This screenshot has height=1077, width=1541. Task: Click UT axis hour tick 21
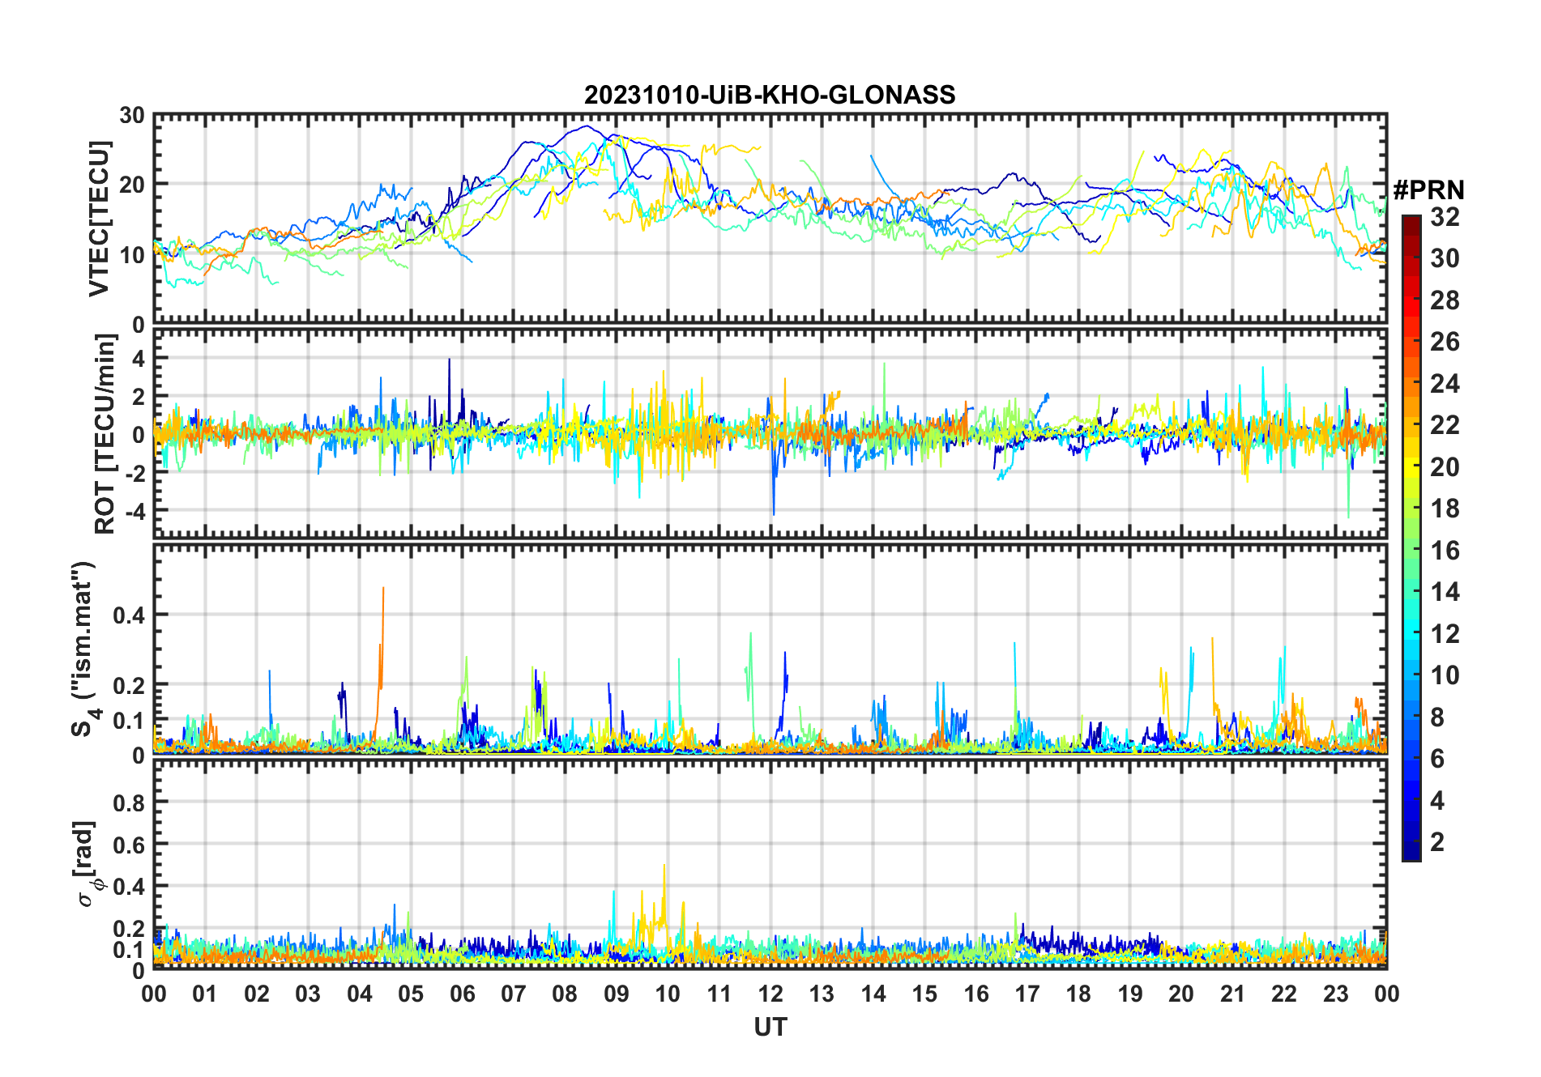[1233, 994]
